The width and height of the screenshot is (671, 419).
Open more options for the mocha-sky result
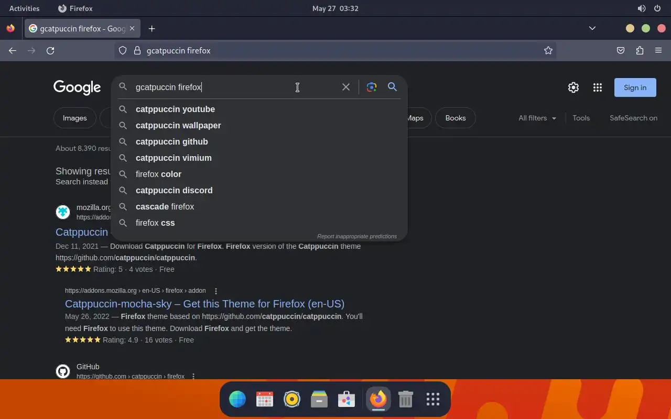click(215, 291)
